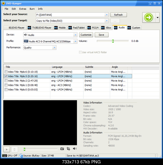Click the volume speaker icon below the preview
The height and width of the screenshot is (165, 163).
pyautogui.click(x=75, y=149)
